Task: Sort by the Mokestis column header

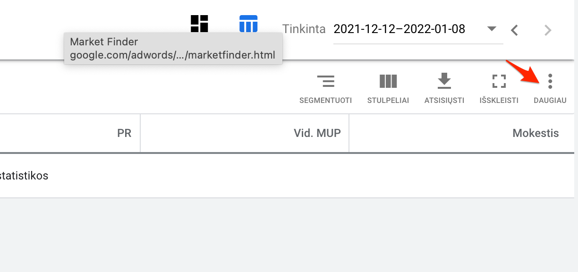Action: [x=535, y=133]
